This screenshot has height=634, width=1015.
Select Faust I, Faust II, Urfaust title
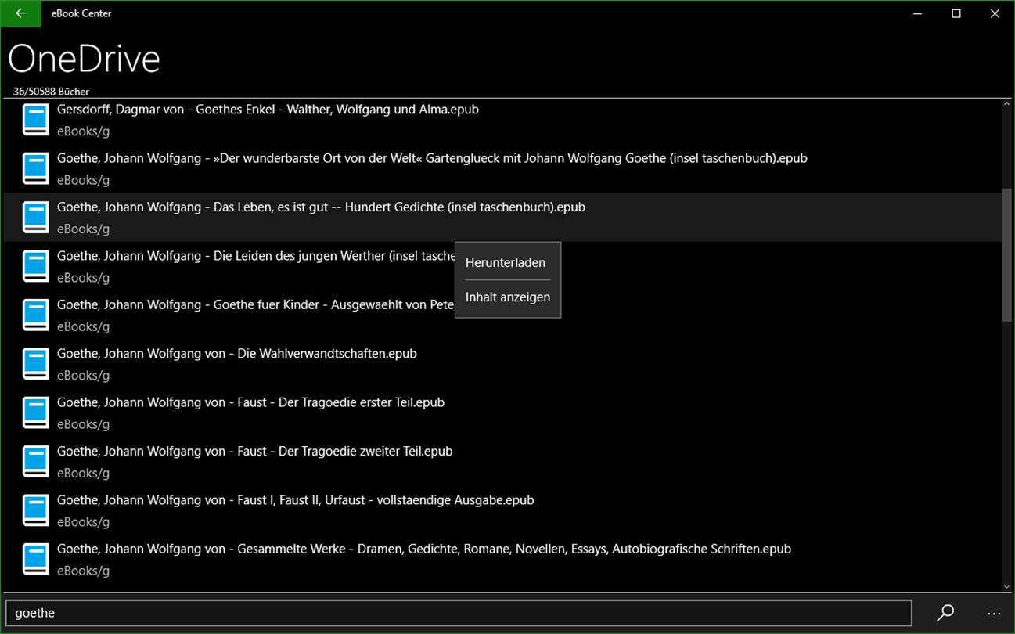click(296, 499)
